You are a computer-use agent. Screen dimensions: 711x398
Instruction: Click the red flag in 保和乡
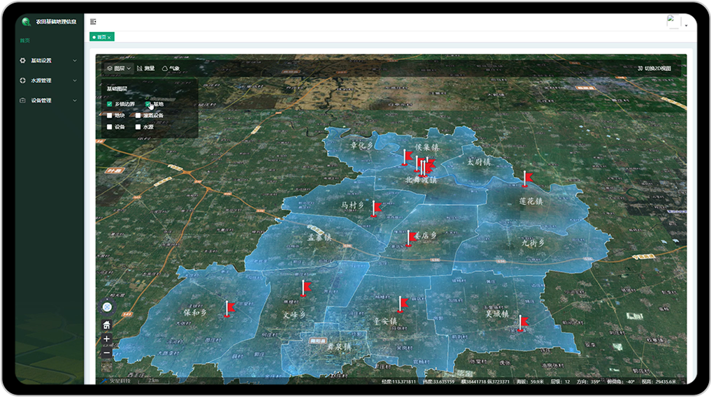(x=228, y=309)
